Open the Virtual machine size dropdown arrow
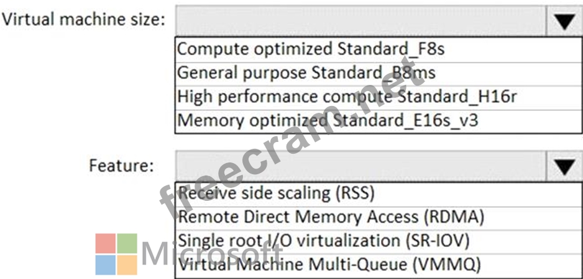 [x=564, y=21]
